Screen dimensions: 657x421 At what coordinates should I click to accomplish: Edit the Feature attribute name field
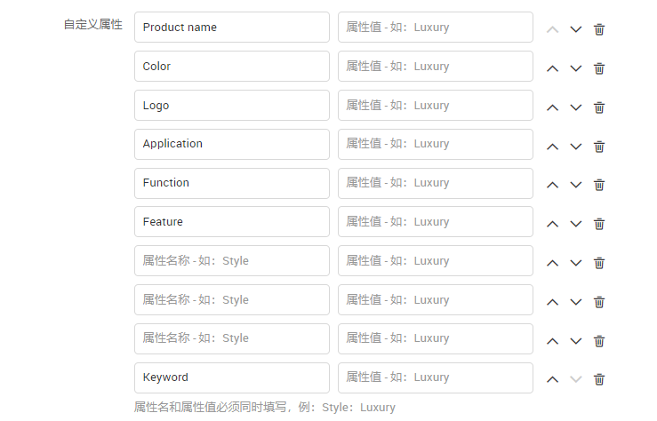click(x=232, y=222)
